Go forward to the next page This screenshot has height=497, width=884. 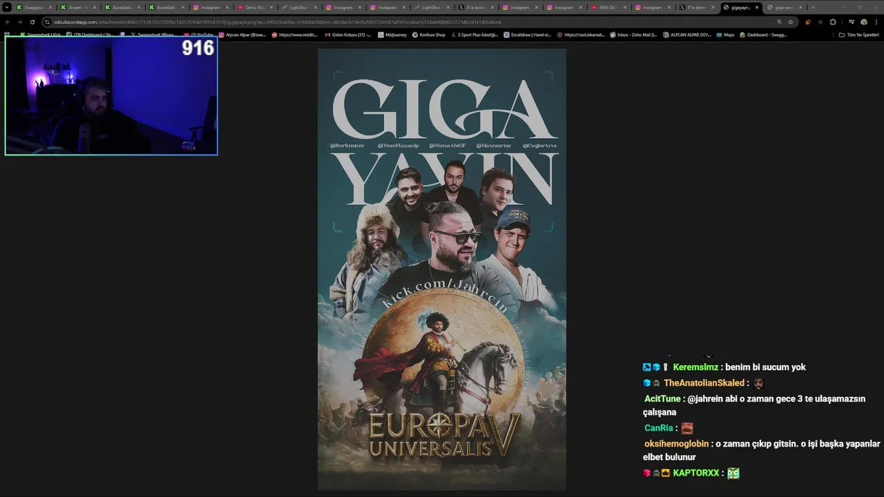pos(20,22)
